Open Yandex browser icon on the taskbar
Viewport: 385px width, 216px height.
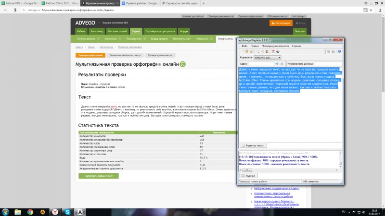pos(55,212)
